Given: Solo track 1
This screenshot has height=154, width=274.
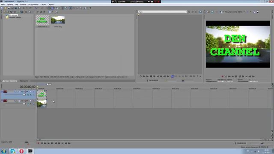Looking at the screenshot, I should pos(34,92).
